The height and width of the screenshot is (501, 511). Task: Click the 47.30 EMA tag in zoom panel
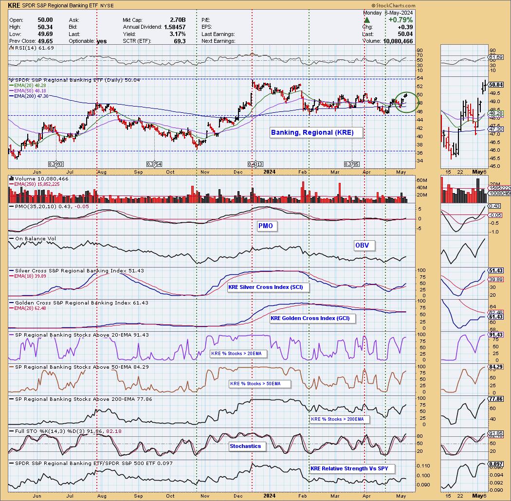tap(496, 129)
